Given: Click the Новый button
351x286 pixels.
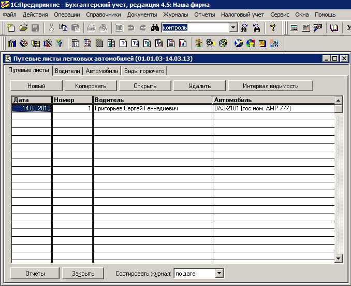Looking at the screenshot, I should (36, 86).
